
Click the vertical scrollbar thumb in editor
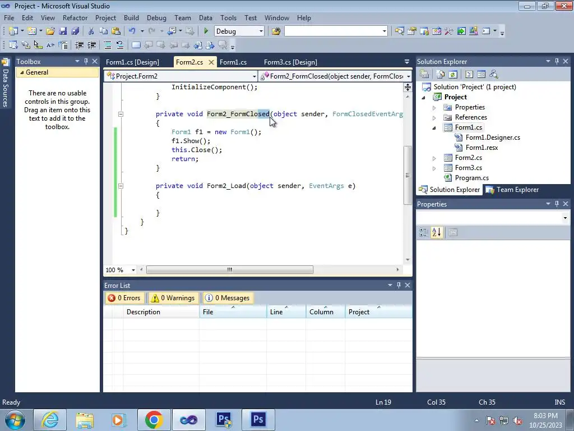click(408, 175)
